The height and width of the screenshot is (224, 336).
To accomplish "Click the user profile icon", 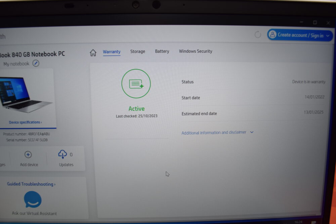I will click(272, 35).
